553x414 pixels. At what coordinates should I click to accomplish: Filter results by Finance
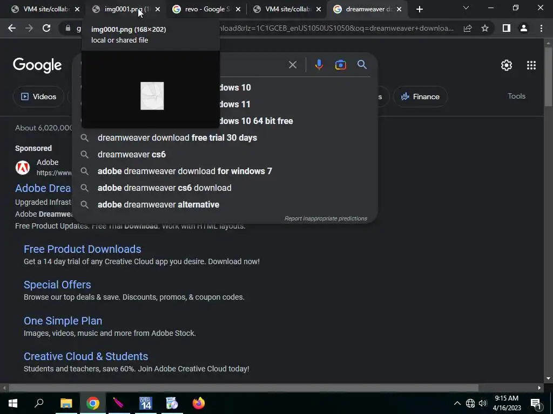tap(420, 96)
